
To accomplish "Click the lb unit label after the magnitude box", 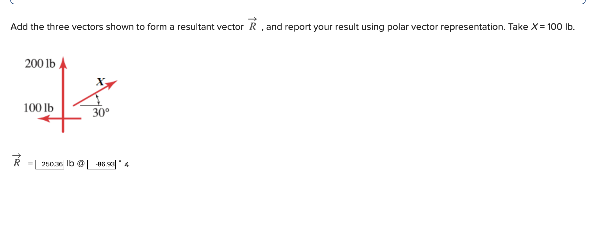I will [70, 164].
